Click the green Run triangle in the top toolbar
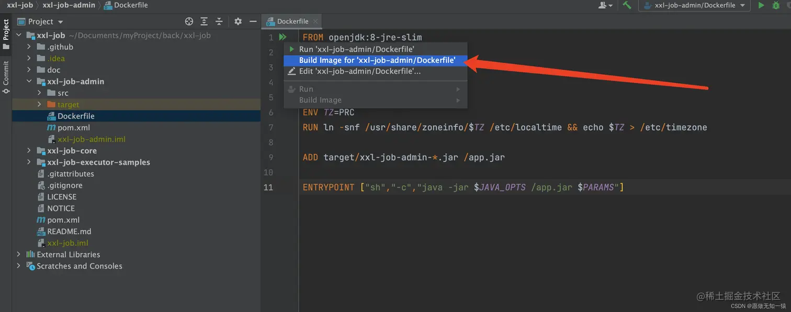This screenshot has width=791, height=312. (761, 5)
